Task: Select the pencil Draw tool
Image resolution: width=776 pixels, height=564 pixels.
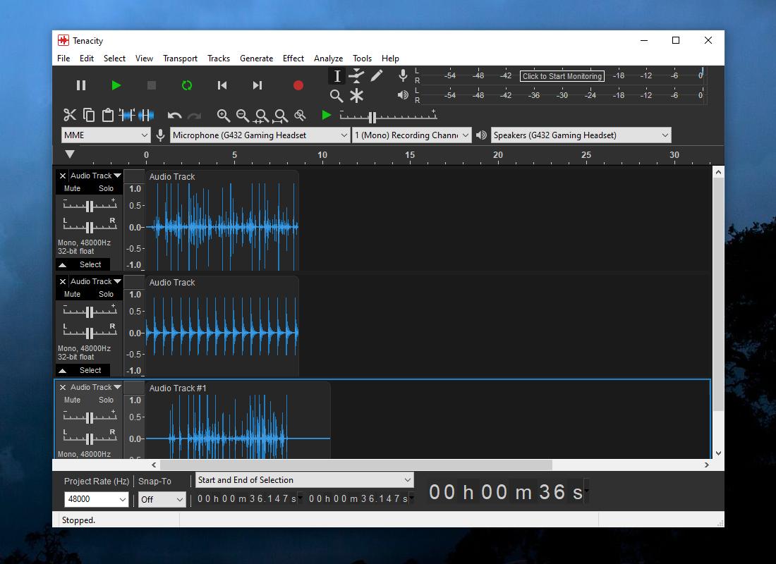Action: [x=376, y=75]
